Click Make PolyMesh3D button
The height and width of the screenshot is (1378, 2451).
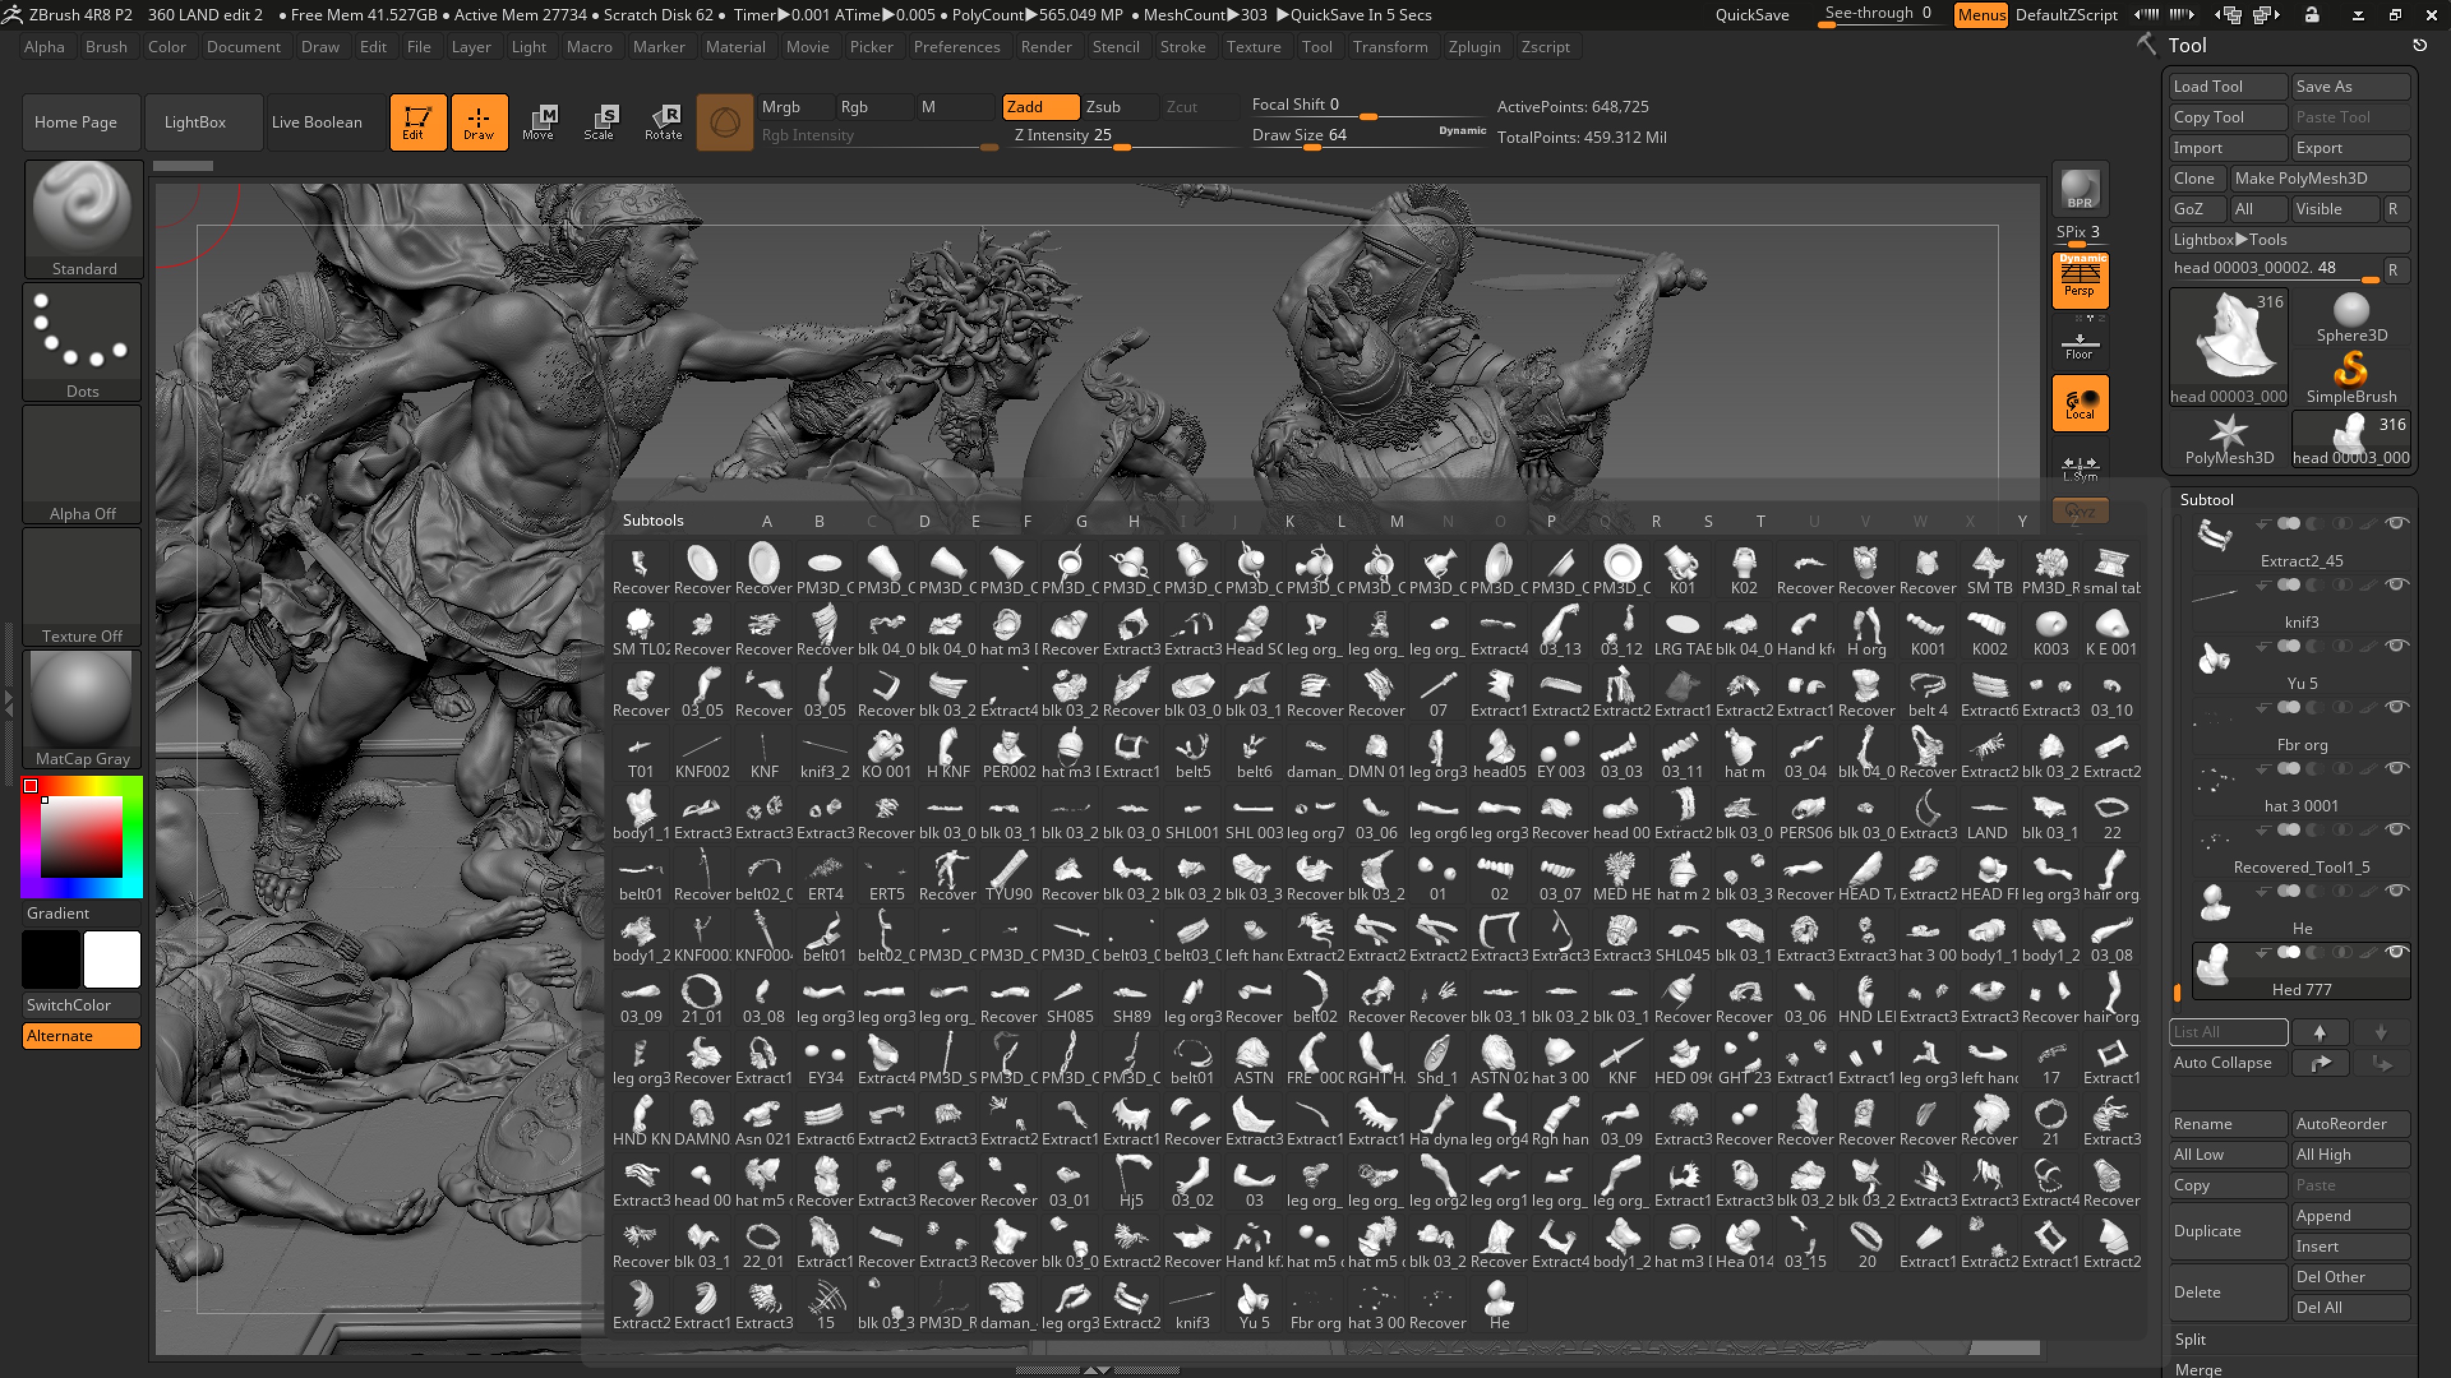[2320, 178]
